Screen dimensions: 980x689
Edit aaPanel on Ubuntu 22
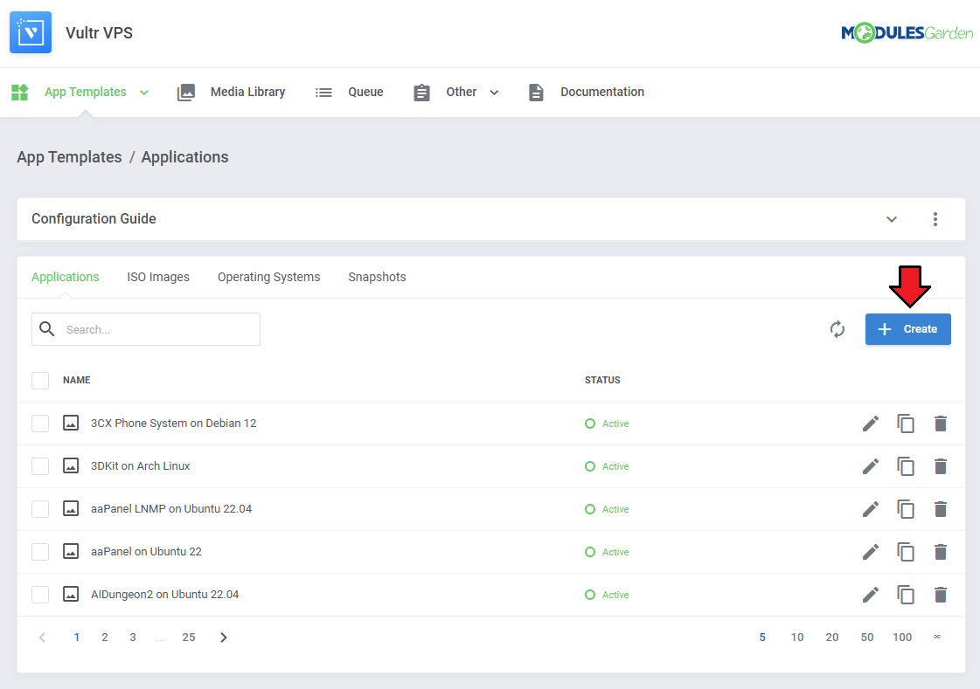(x=871, y=552)
